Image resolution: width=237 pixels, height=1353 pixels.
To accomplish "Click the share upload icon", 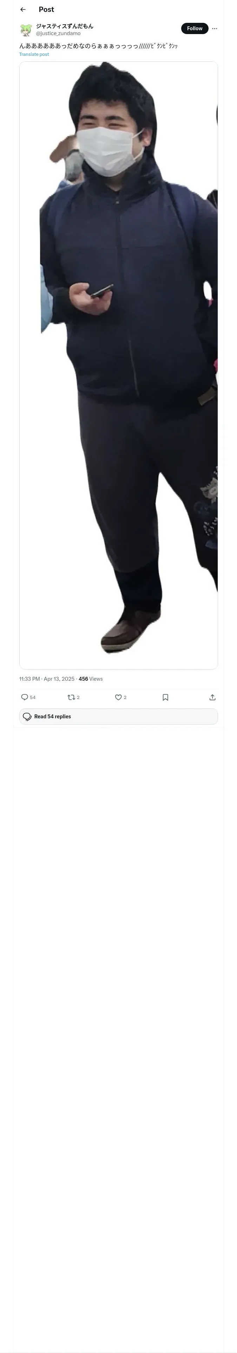I will pyautogui.click(x=212, y=697).
